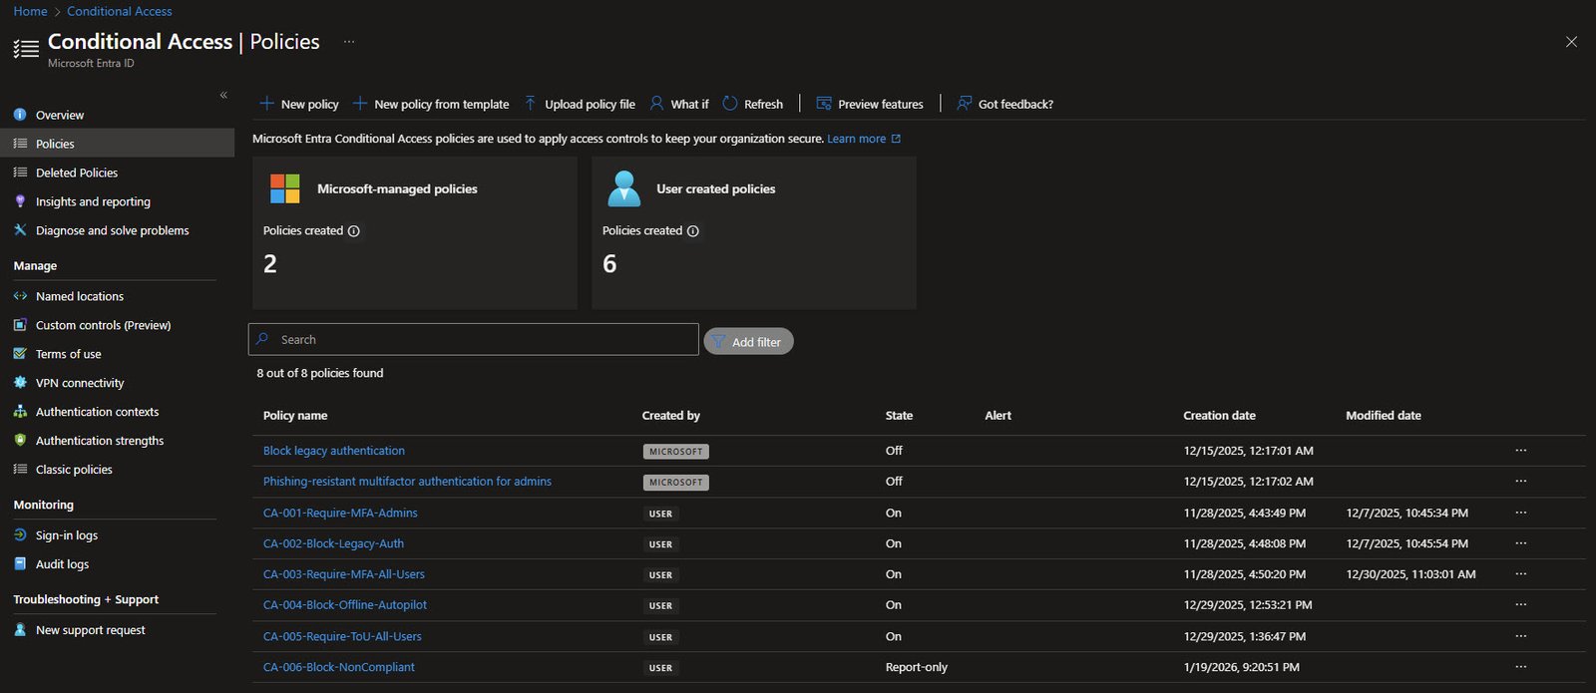Open ellipsis menu beside the Policies page title
This screenshot has height=693, width=1596.
click(349, 42)
